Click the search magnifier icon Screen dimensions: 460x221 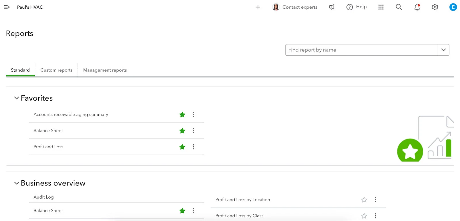click(399, 7)
